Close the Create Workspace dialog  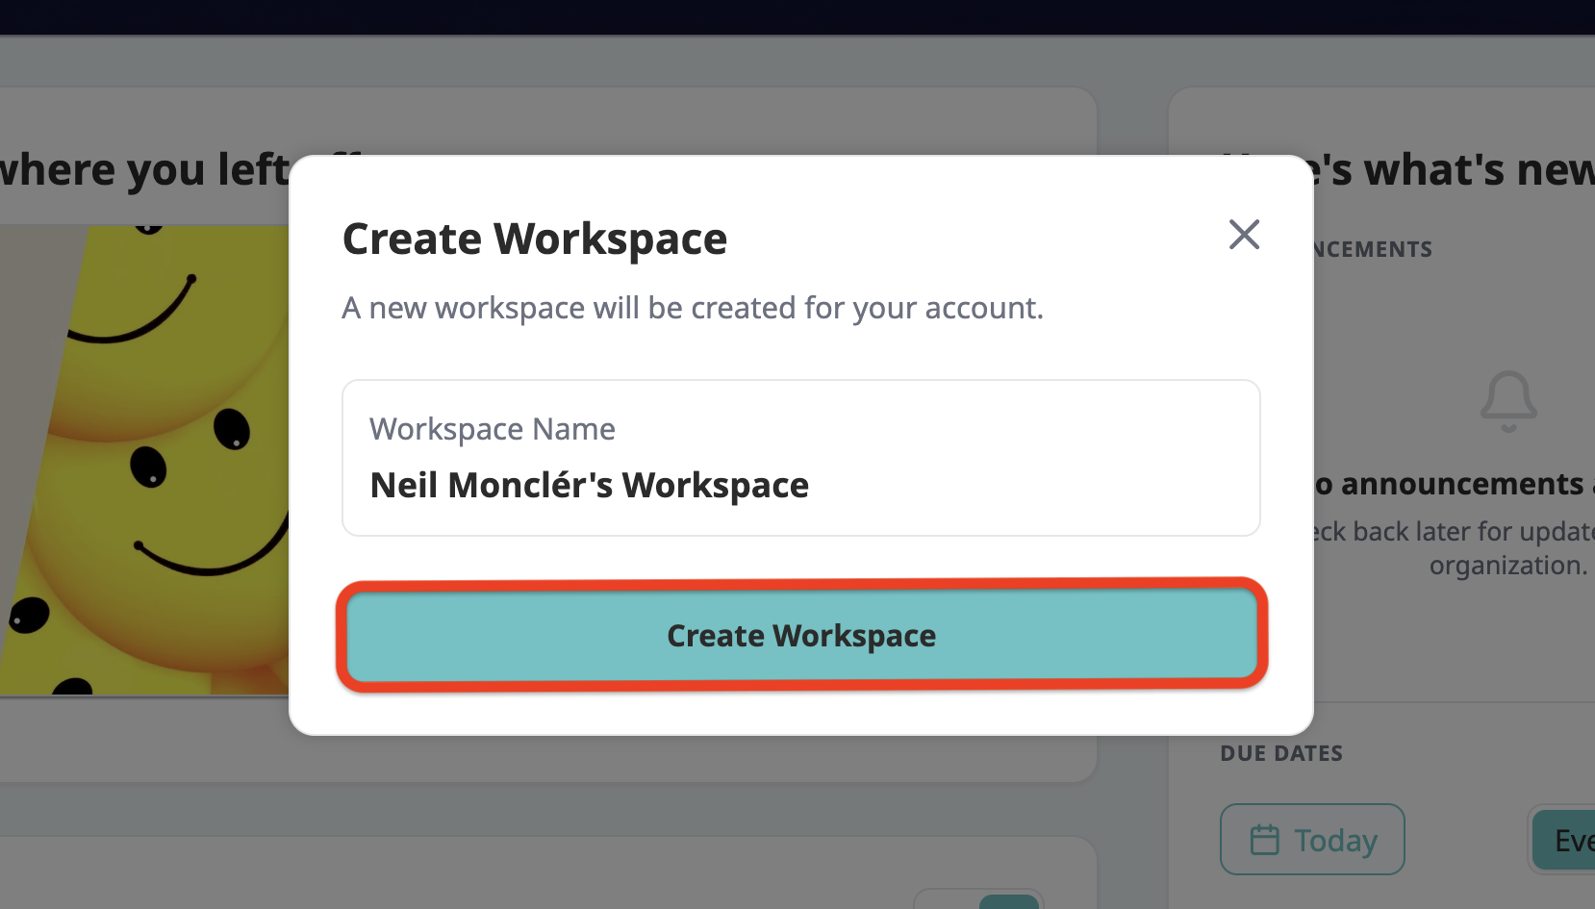click(1244, 234)
